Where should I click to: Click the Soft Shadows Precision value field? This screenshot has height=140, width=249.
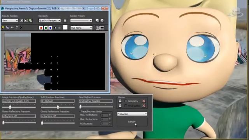[x=58, y=101]
